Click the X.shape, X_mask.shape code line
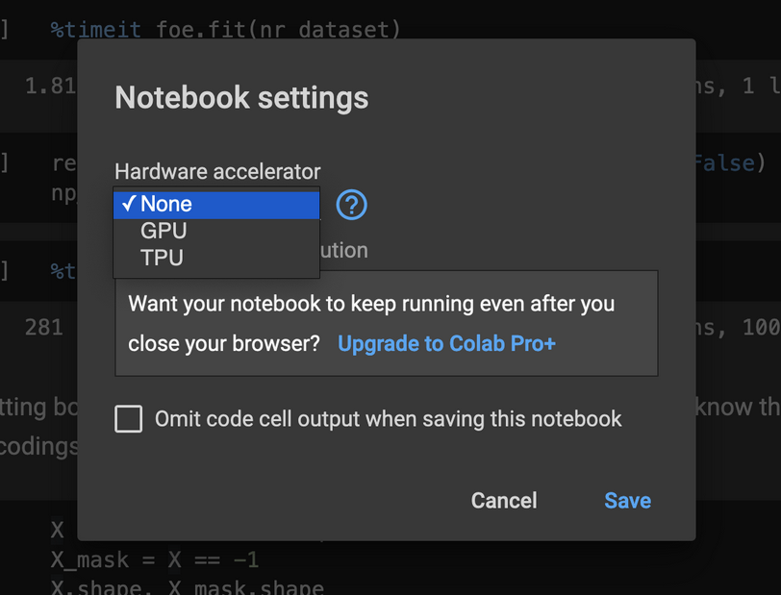The height and width of the screenshot is (595, 781). [x=188, y=587]
